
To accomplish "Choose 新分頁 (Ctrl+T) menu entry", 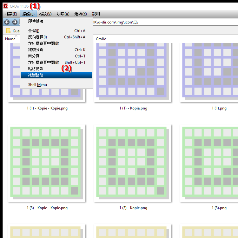I will coord(56,56).
